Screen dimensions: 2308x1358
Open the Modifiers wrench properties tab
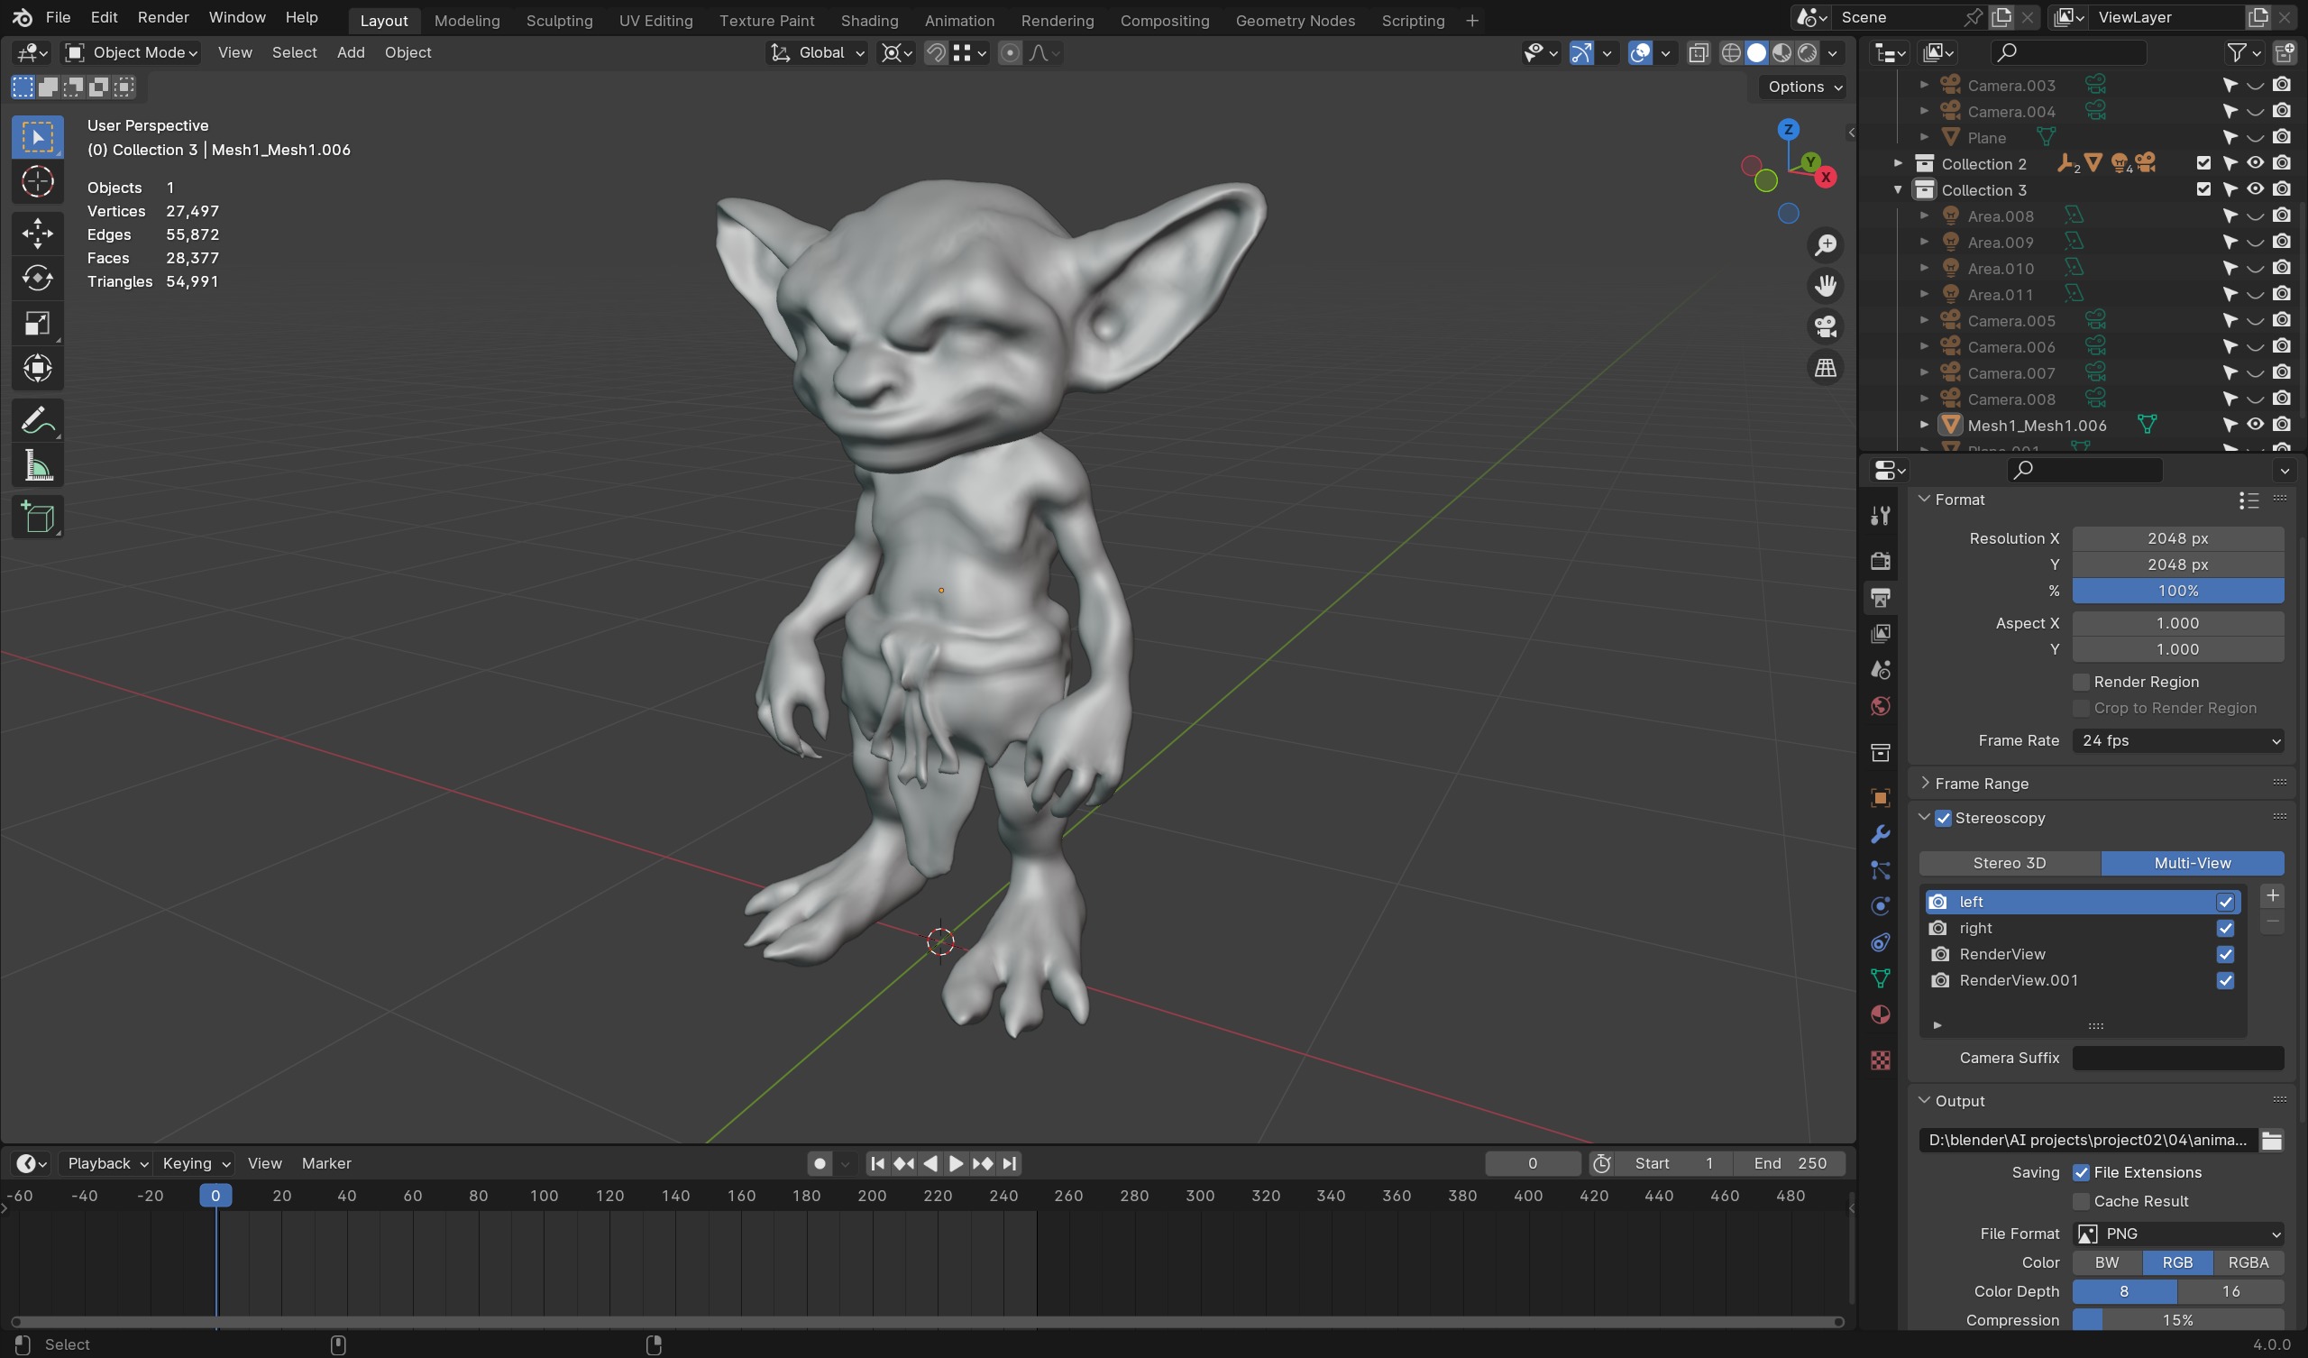(1881, 834)
